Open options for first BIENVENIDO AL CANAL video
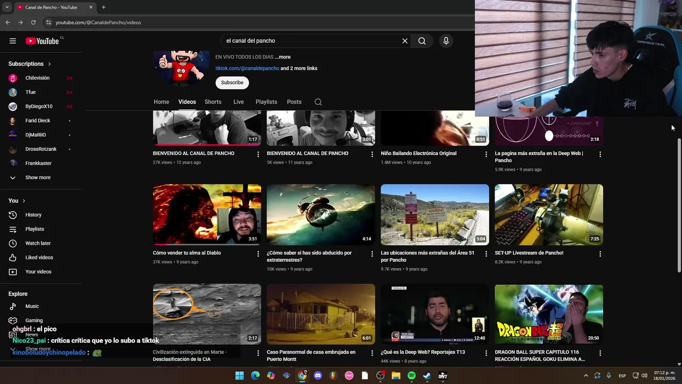Image resolution: width=682 pixels, height=384 pixels. pyautogui.click(x=258, y=154)
